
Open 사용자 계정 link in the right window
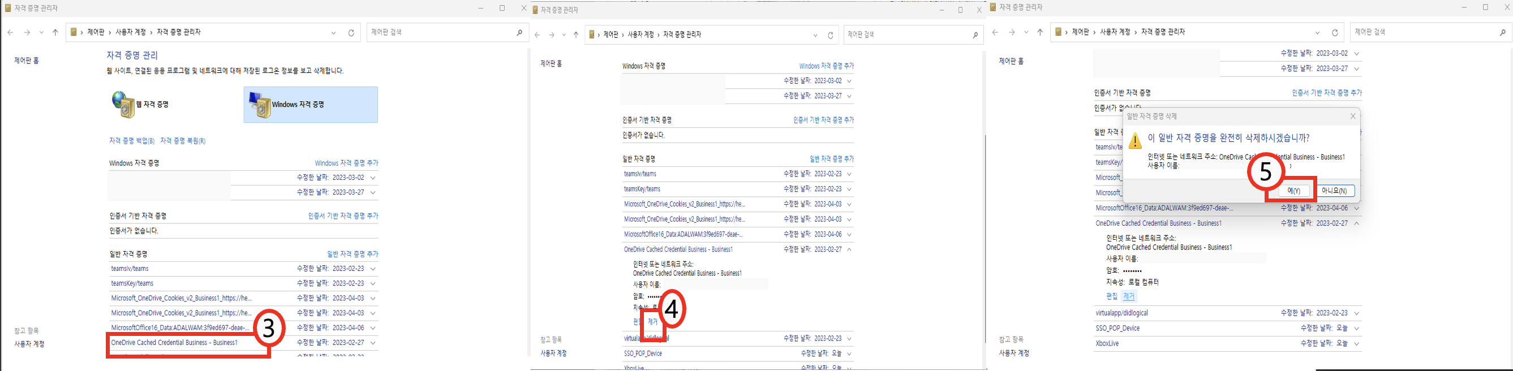click(1015, 353)
